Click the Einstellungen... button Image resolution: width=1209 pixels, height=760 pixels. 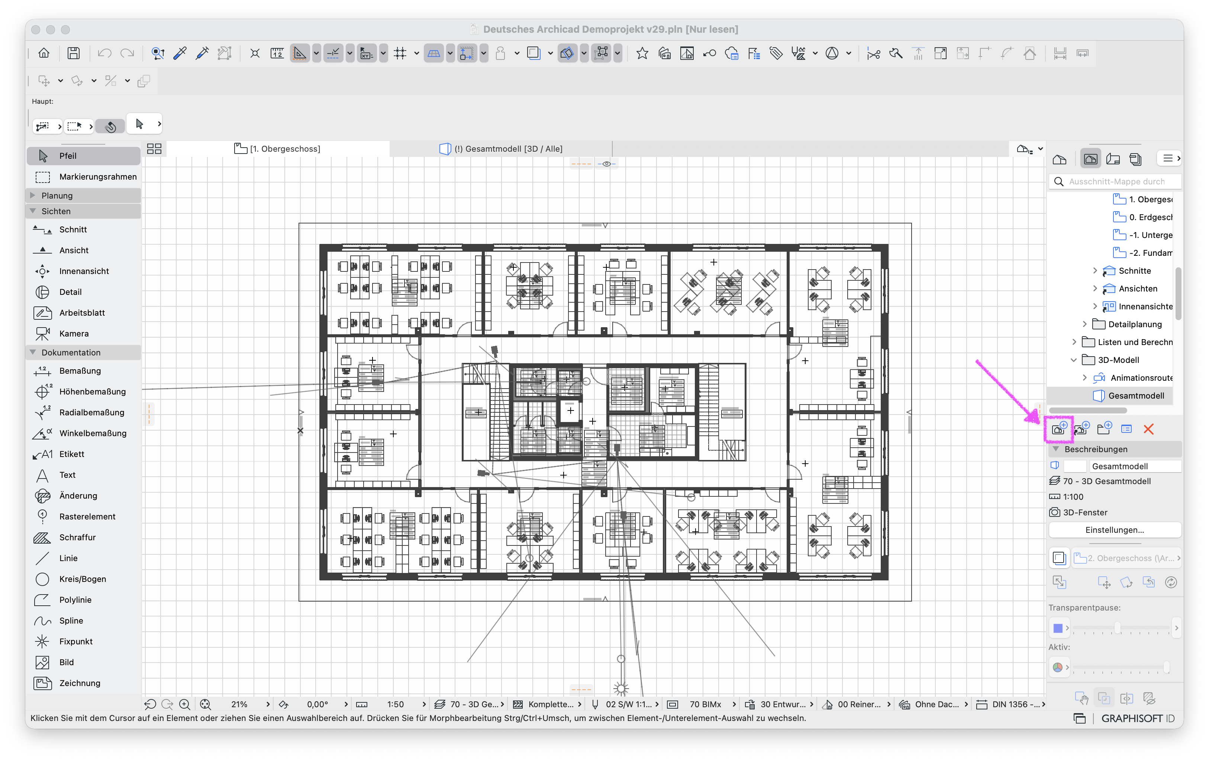coord(1115,530)
